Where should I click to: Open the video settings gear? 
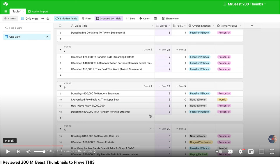tap(240, 152)
